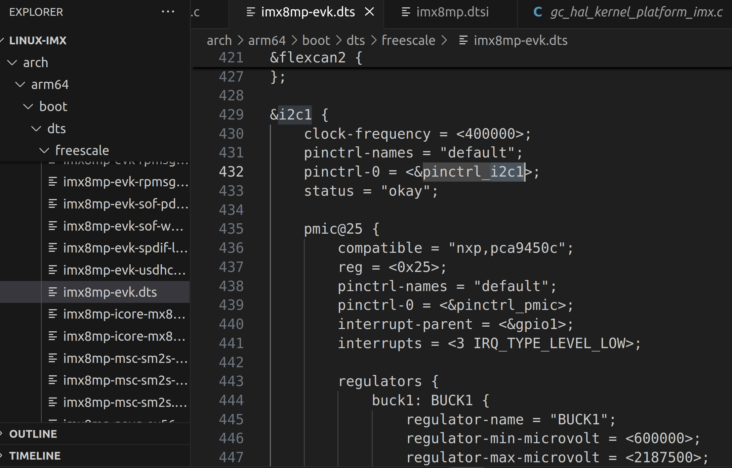
Task: Click file icon on imx8mp-evk.dts tab
Action: point(250,12)
